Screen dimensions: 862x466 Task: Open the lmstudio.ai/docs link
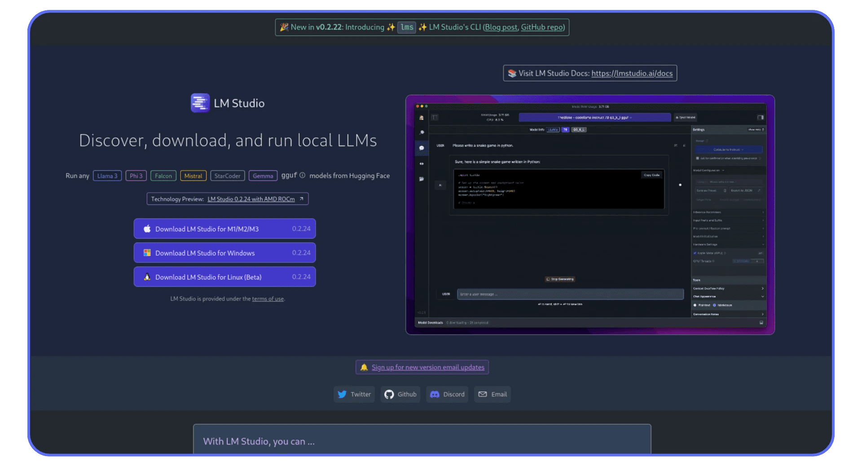coord(632,73)
